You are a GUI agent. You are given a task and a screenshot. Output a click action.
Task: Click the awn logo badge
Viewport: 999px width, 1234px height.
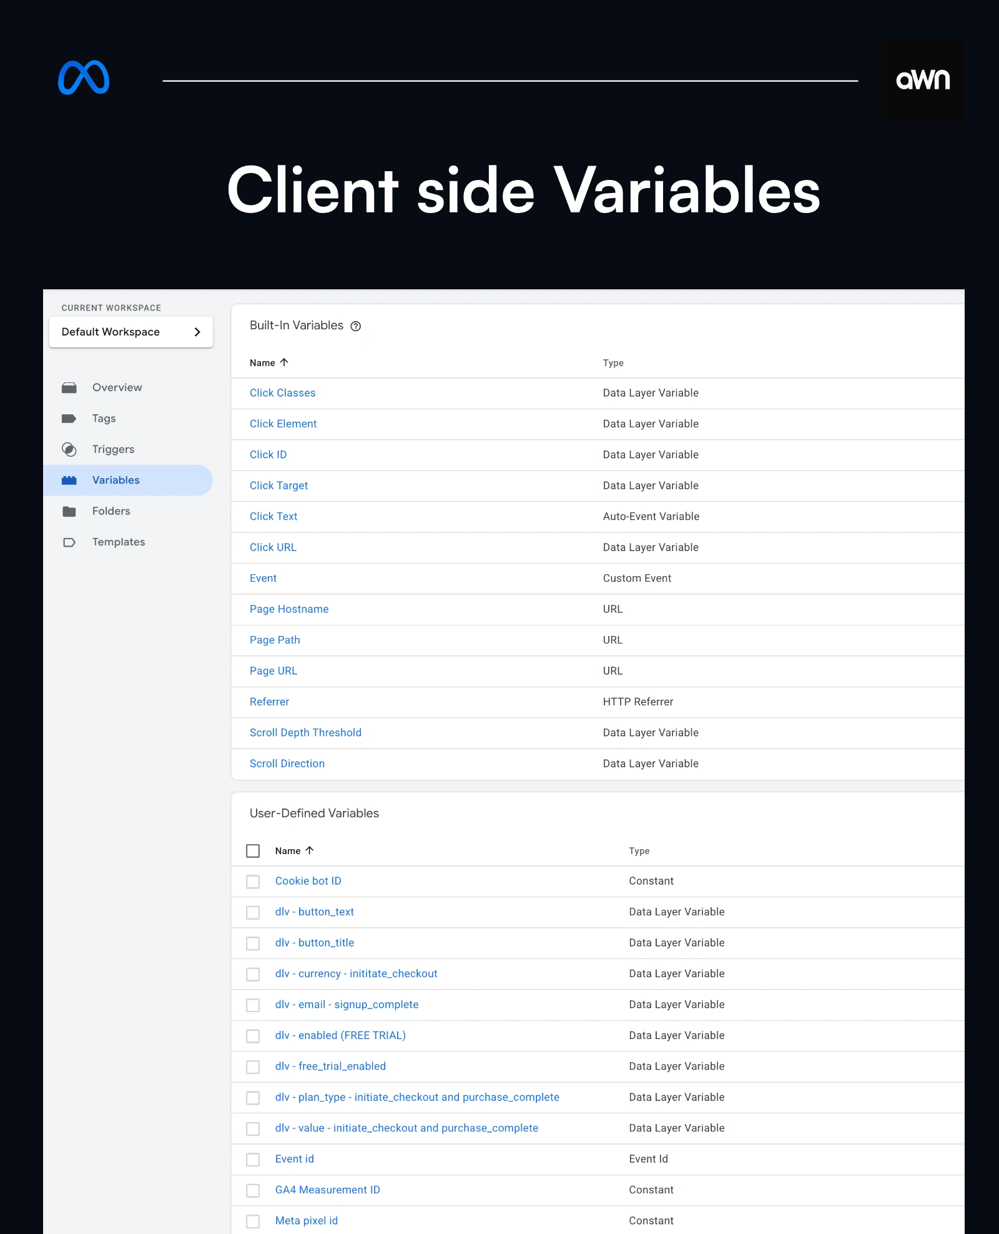922,81
